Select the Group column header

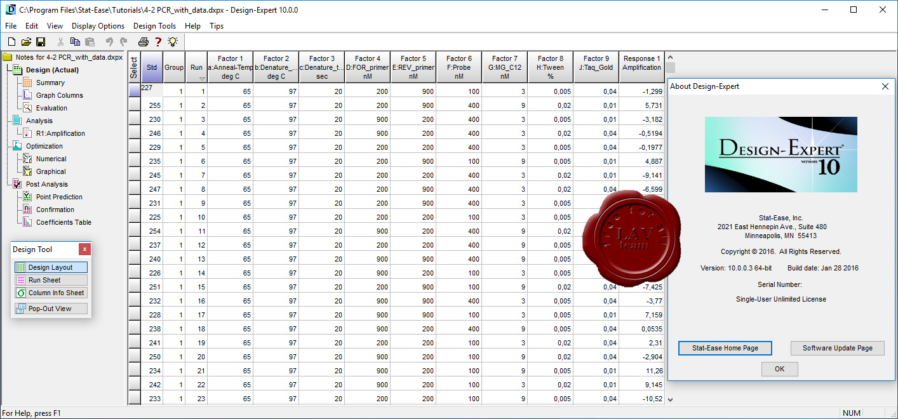tap(174, 67)
